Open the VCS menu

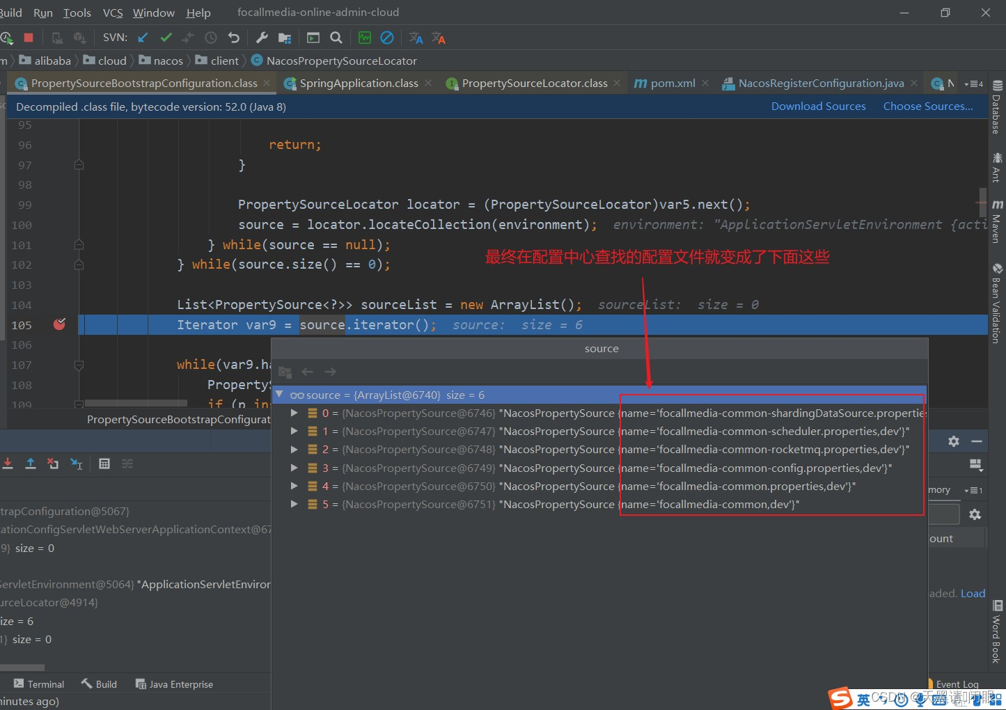pyautogui.click(x=113, y=13)
